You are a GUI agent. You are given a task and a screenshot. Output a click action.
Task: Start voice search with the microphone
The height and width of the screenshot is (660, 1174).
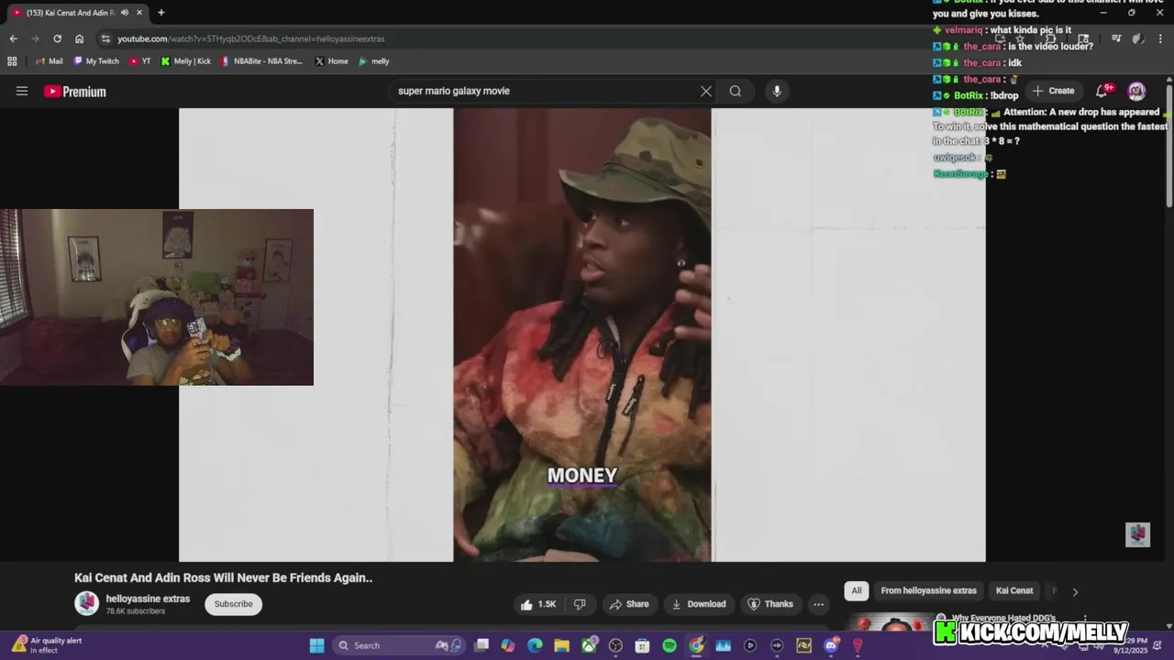click(x=777, y=91)
